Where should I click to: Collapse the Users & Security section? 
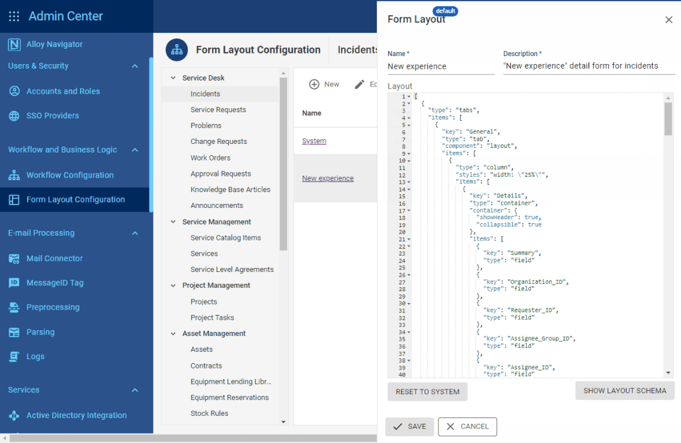[x=135, y=66]
